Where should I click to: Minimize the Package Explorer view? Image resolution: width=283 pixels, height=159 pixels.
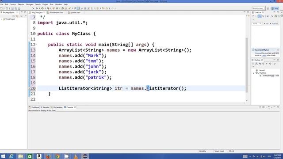tap(22, 12)
